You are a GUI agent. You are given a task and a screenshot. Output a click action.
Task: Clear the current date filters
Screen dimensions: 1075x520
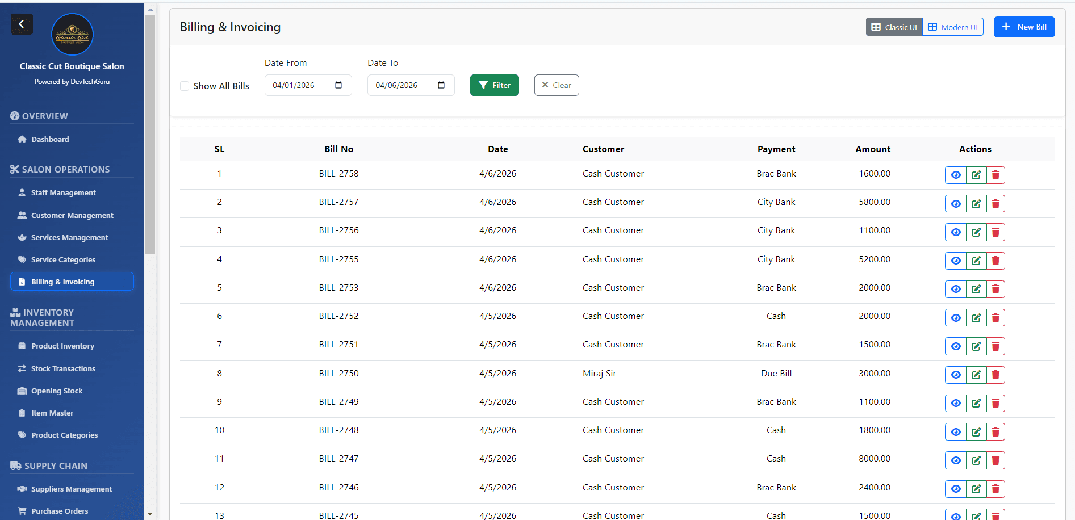tap(556, 85)
